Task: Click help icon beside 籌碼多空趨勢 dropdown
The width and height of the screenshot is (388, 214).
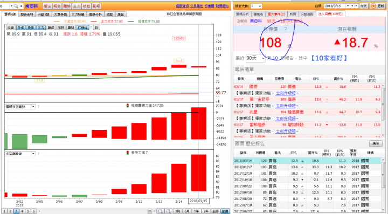Action: pyautogui.click(x=38, y=107)
